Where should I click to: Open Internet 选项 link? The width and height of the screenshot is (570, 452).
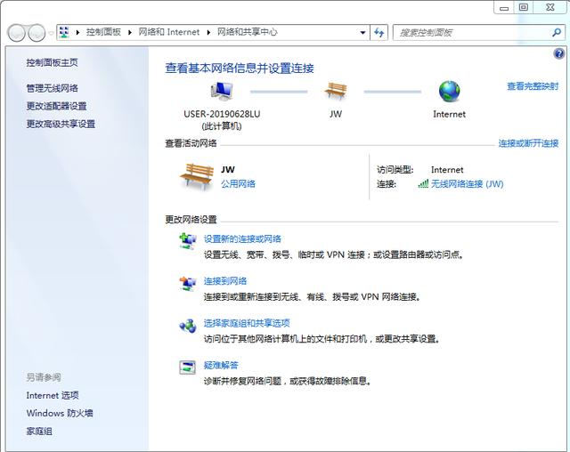pos(53,395)
